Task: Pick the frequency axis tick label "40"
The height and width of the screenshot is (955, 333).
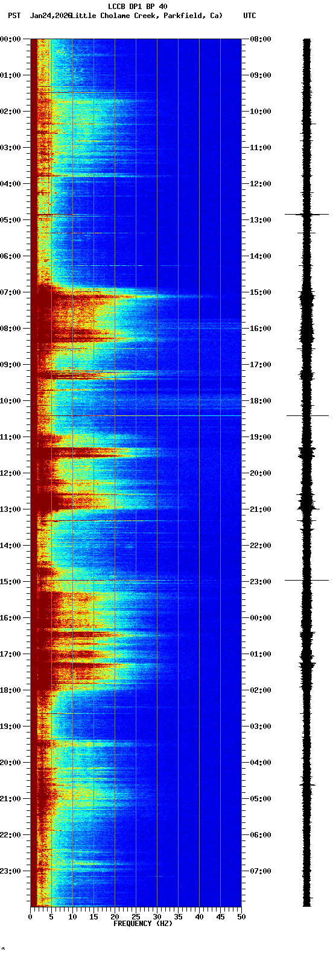Action: point(199,916)
